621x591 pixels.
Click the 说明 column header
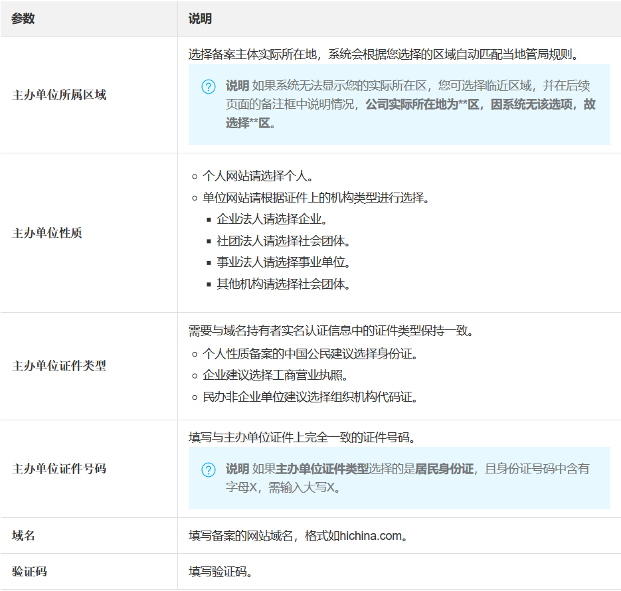(200, 19)
